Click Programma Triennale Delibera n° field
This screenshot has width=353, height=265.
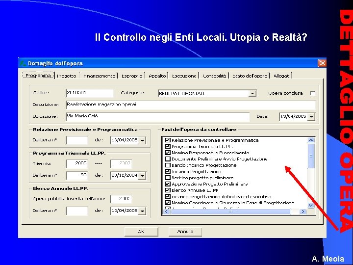click(77, 176)
